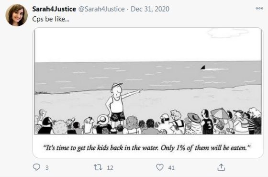Open Sarah4Justice profile picture
Screen dimensions: 268x177
point(17,15)
